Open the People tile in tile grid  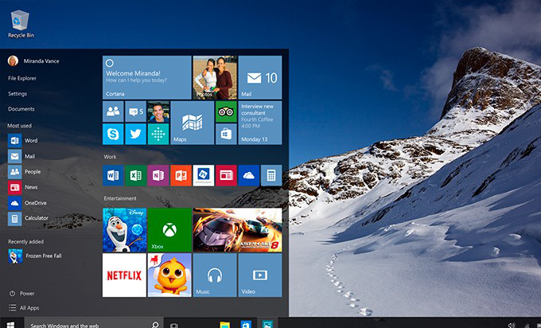pyautogui.click(x=113, y=111)
